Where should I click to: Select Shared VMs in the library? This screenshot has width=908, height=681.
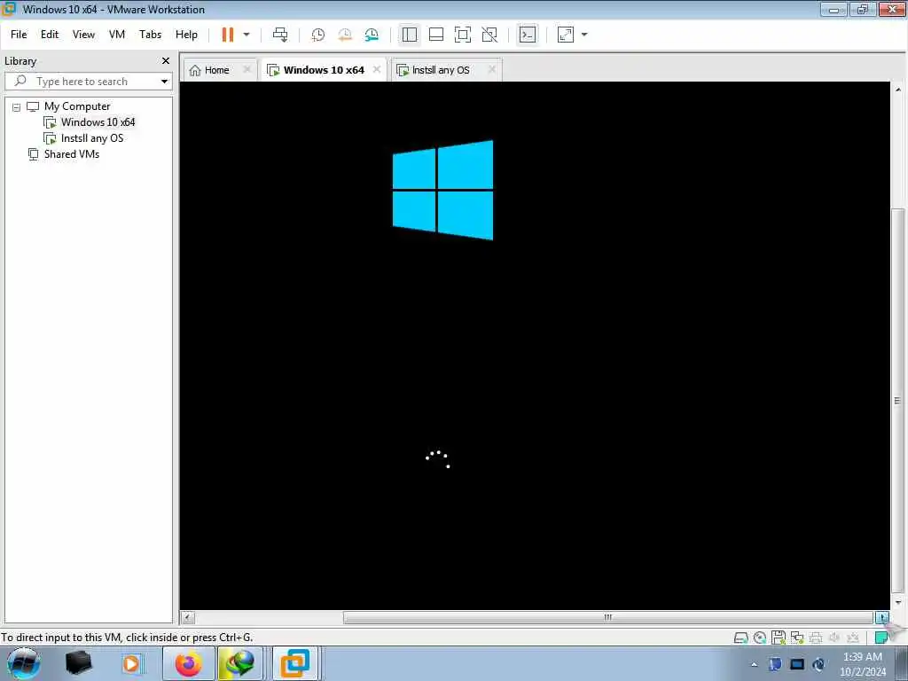coord(72,154)
